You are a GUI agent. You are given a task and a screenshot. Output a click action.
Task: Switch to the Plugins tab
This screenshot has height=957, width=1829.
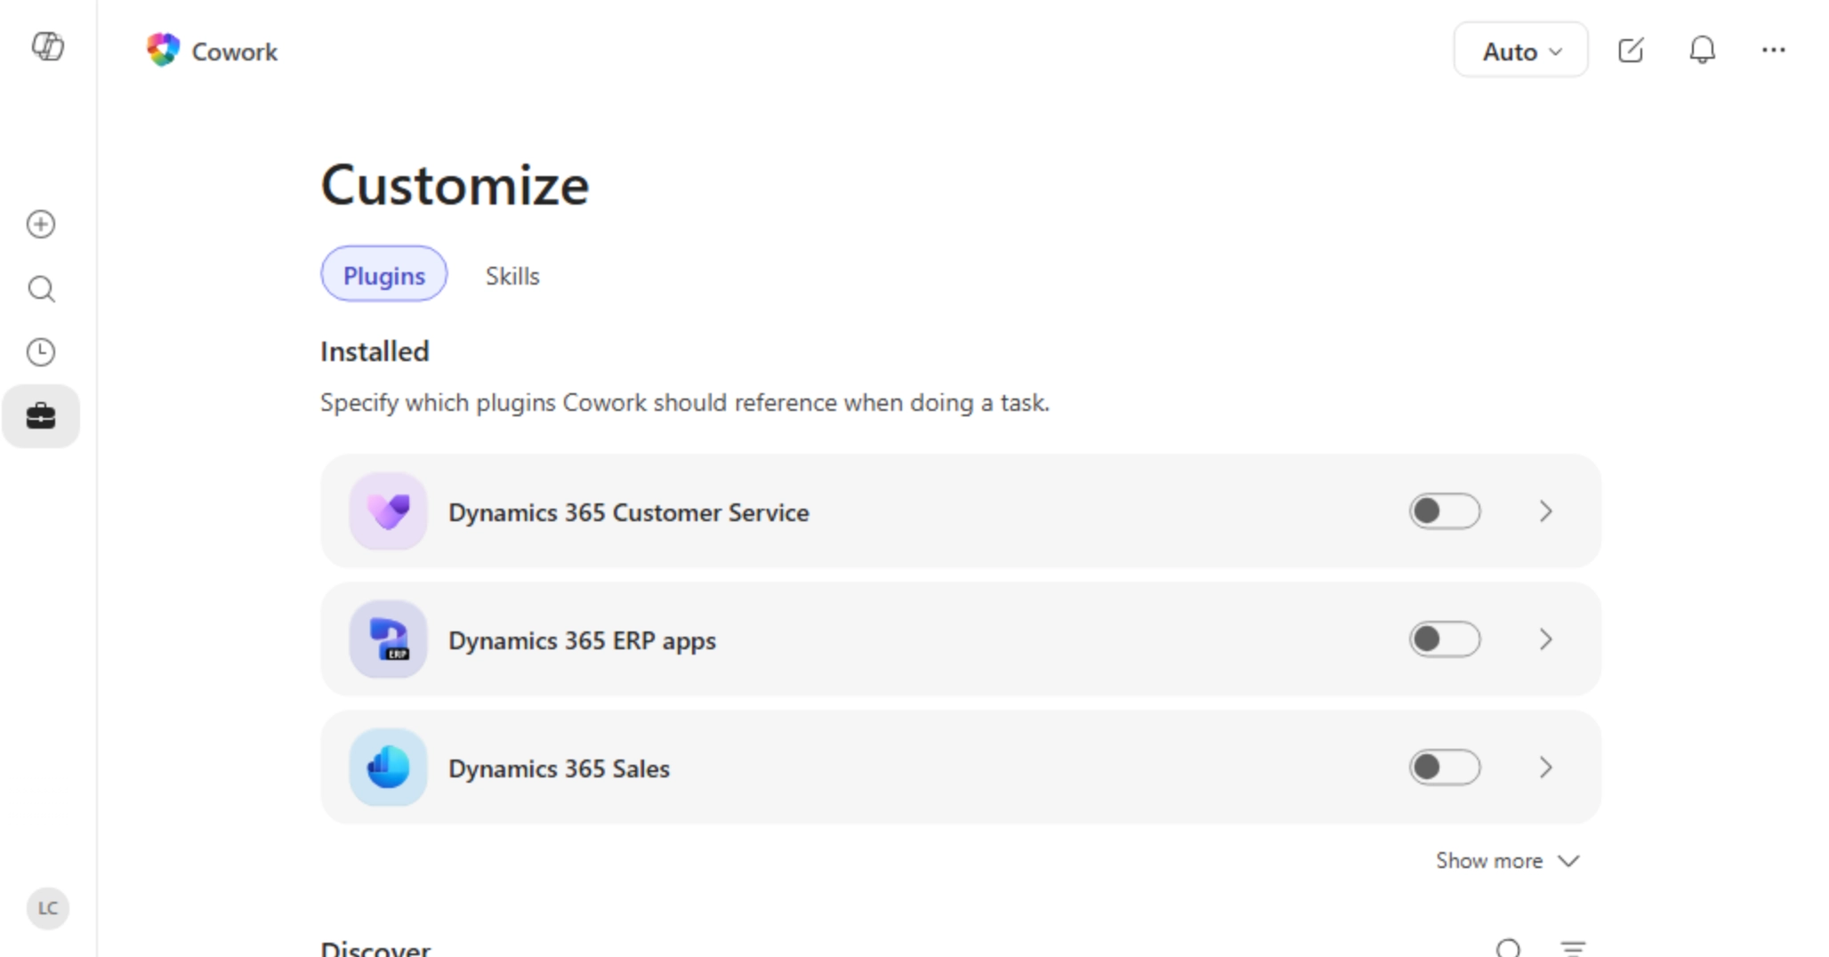[384, 275]
